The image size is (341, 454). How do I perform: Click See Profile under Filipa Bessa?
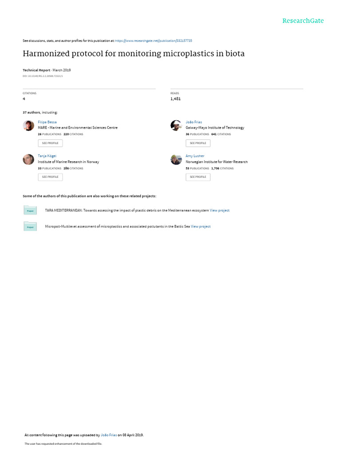tap(50, 143)
